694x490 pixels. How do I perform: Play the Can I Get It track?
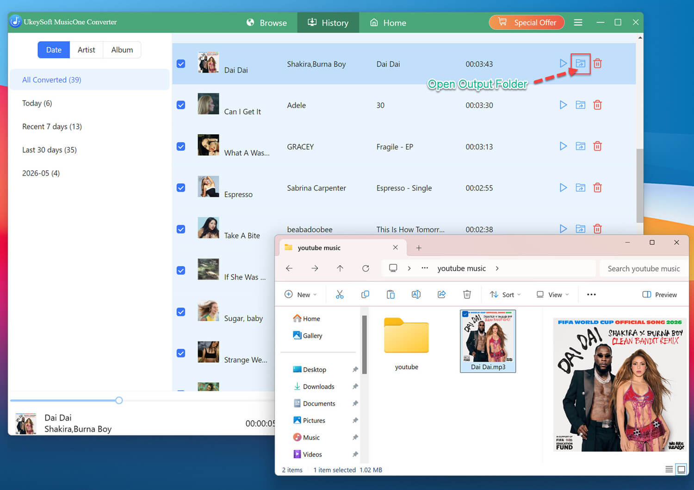tap(563, 105)
